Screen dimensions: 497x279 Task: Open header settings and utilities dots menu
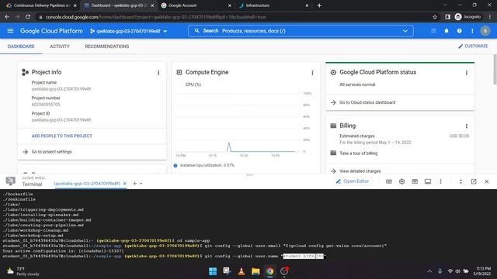point(472,31)
